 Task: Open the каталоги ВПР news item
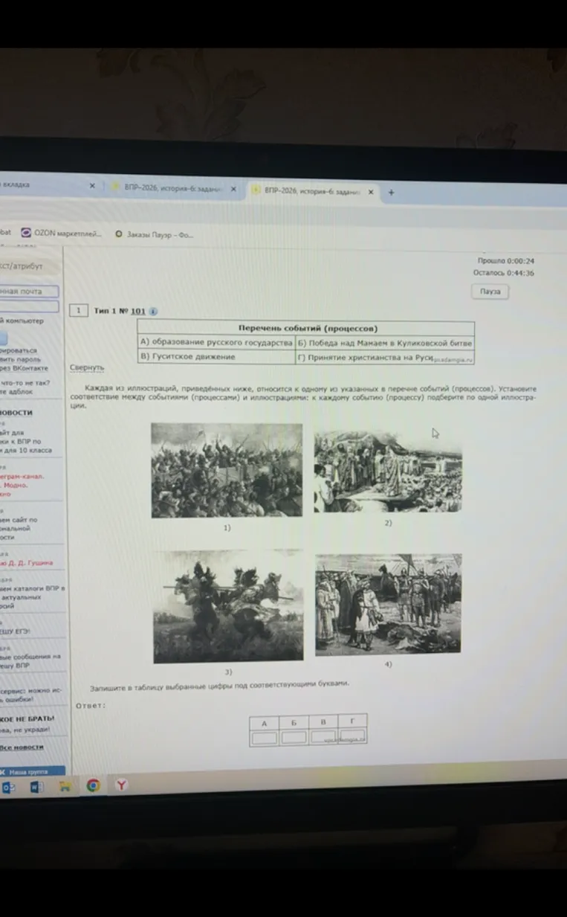pos(32,596)
